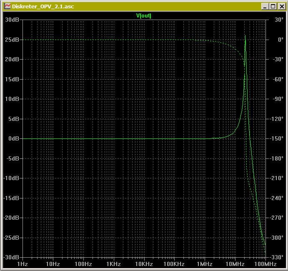Maximize the Diskreter_OPV_2.1.asc plot window
Viewport: 288px width, 271px height.
(273, 6)
